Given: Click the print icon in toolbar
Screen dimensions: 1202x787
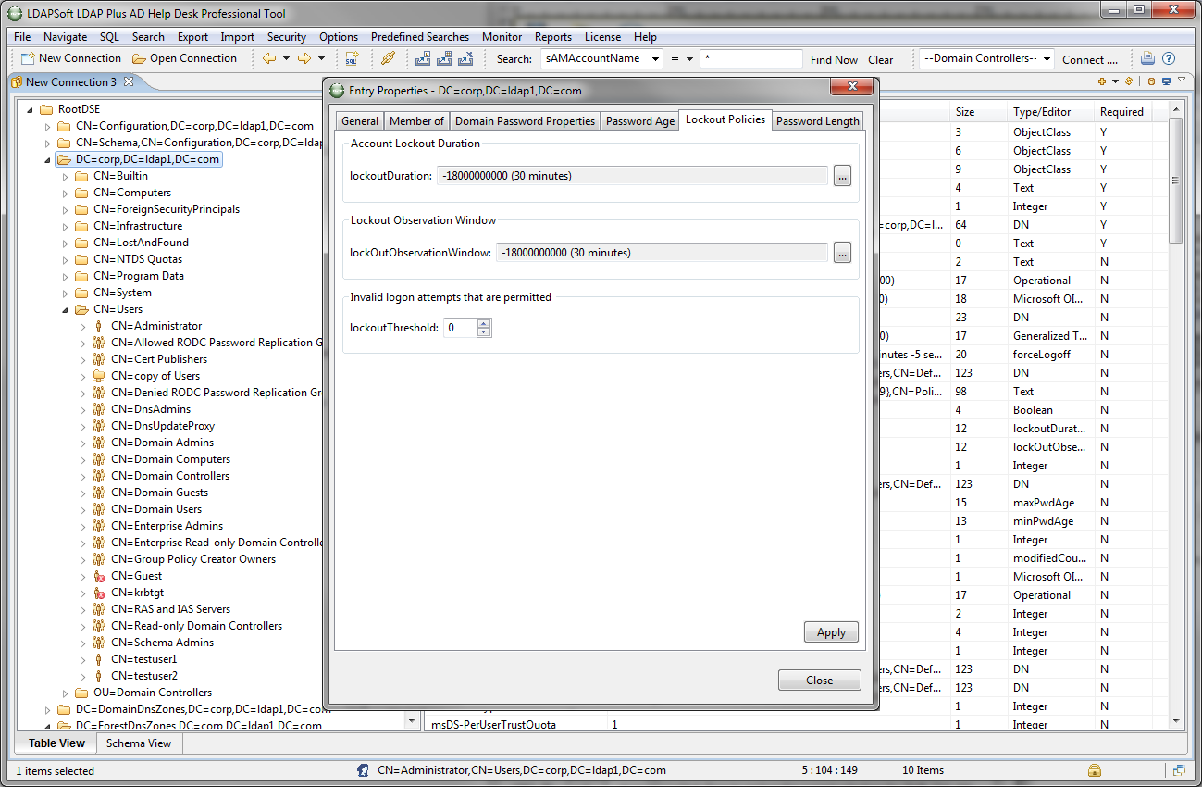Looking at the screenshot, I should pos(1147,58).
